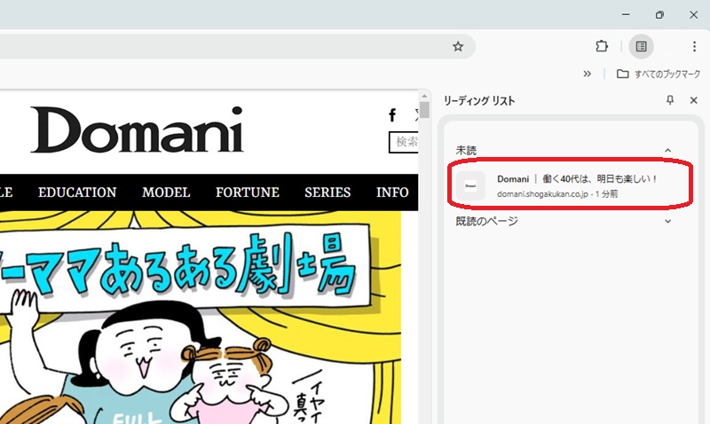Click the page vertical scrollbar thumb
Screen dimensions: 710x424
tap(424, 109)
